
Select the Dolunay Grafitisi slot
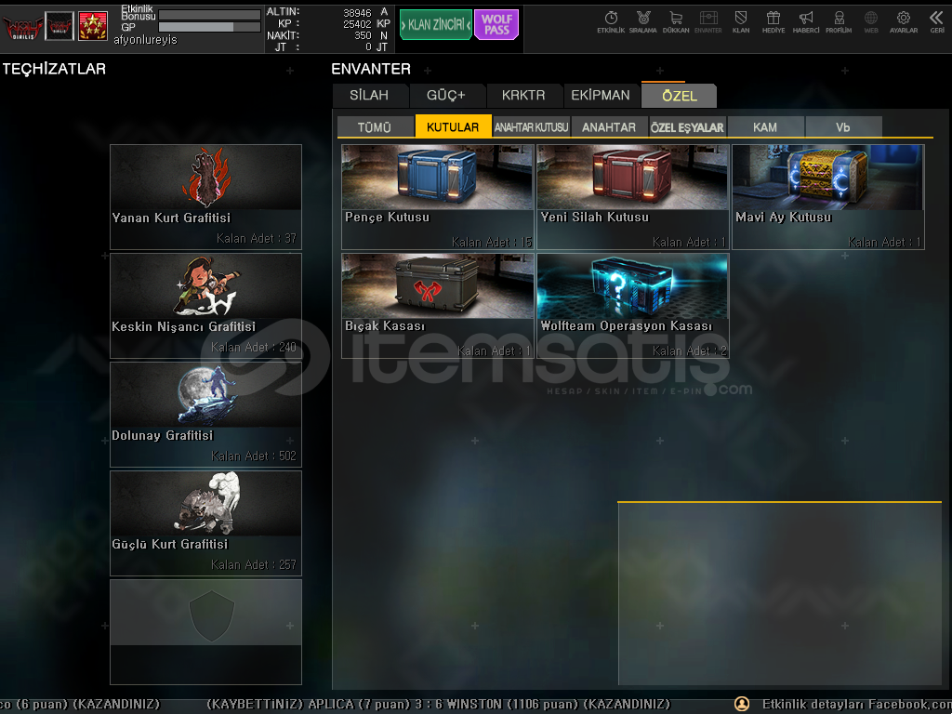[x=205, y=414]
